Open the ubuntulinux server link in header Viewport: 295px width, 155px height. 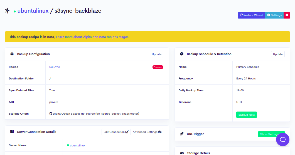(x=33, y=11)
